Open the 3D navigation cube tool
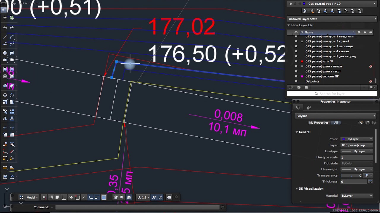This screenshot has height=213, width=380. pyautogui.click(x=129, y=197)
